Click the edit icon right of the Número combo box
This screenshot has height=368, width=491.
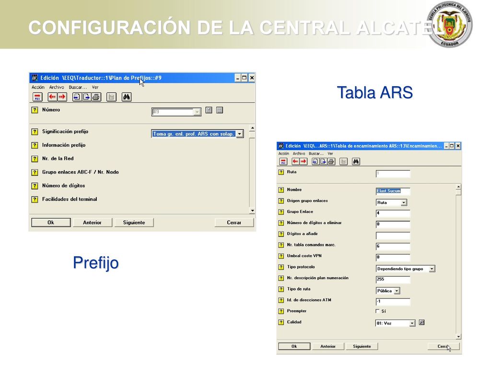pos(209,110)
